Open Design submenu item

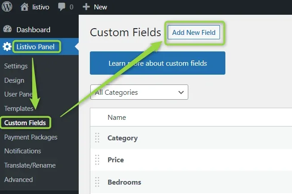pos(14,80)
